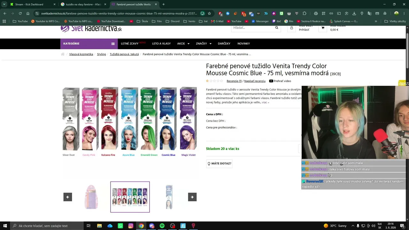Open Google Chrome taskbar icon
409x230 pixels.
pos(141,226)
